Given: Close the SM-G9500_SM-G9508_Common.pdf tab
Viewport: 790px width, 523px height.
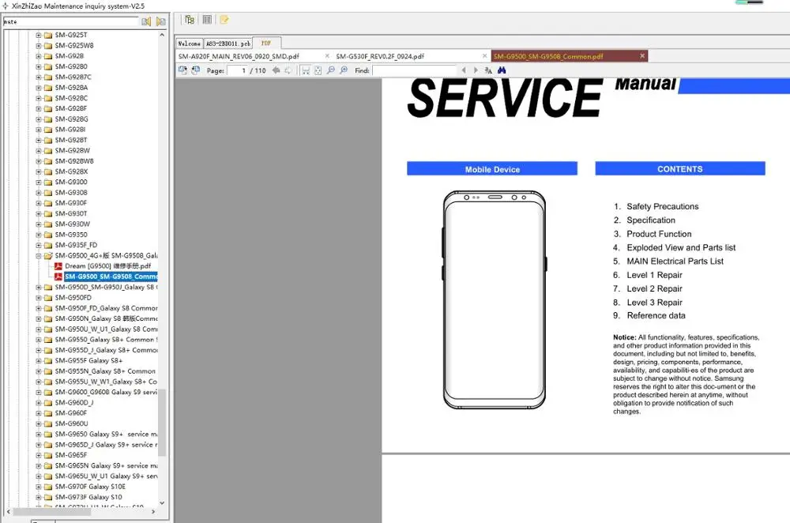Looking at the screenshot, I should click(x=642, y=56).
